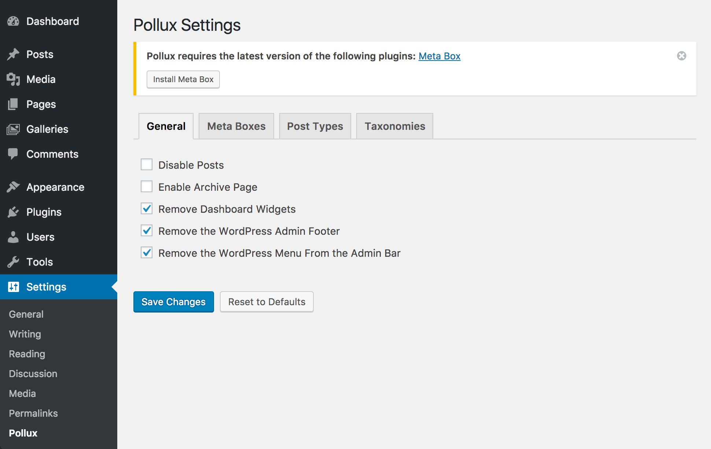This screenshot has height=449, width=711.
Task: Click the Comments speech bubble icon
Action: pos(13,154)
